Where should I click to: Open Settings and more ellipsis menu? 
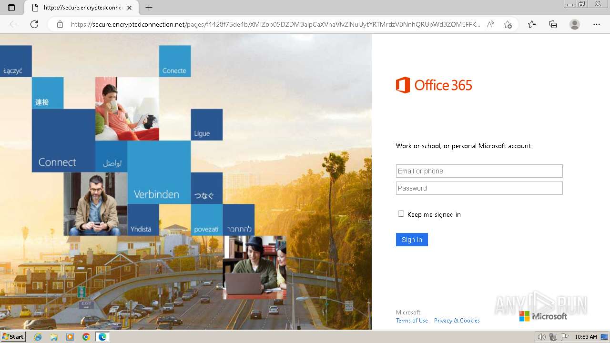coord(597,24)
